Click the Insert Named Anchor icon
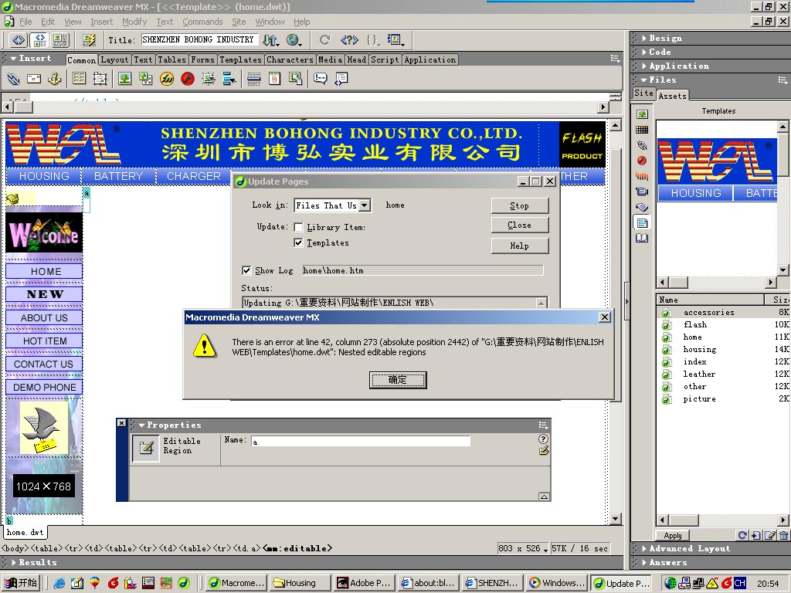 coord(55,79)
